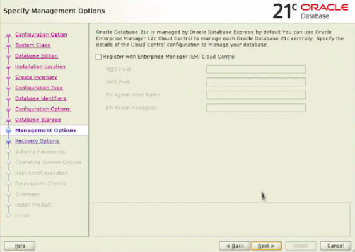Open the Create Inventory step

coord(36,77)
